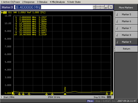Open the 5 Instr State menu
The width and height of the screenshot is (138, 103).
[x=74, y=2]
